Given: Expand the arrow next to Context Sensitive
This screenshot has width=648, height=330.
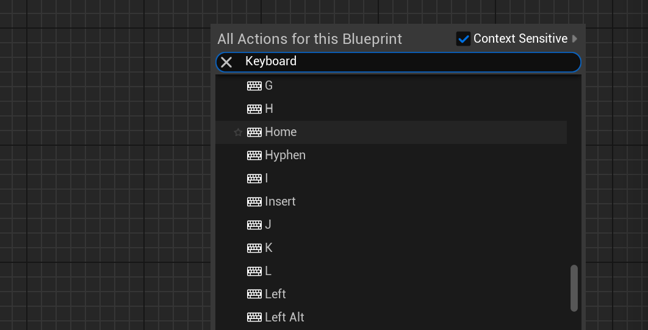Looking at the screenshot, I should (x=574, y=39).
